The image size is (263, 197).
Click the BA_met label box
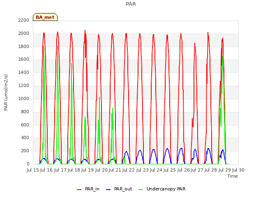(x=45, y=17)
